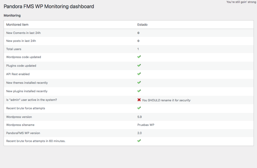Click the Wordpress version label
257x168 pixels.
coord(19,117)
